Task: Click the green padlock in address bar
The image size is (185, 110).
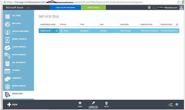Action: tap(5, 2)
